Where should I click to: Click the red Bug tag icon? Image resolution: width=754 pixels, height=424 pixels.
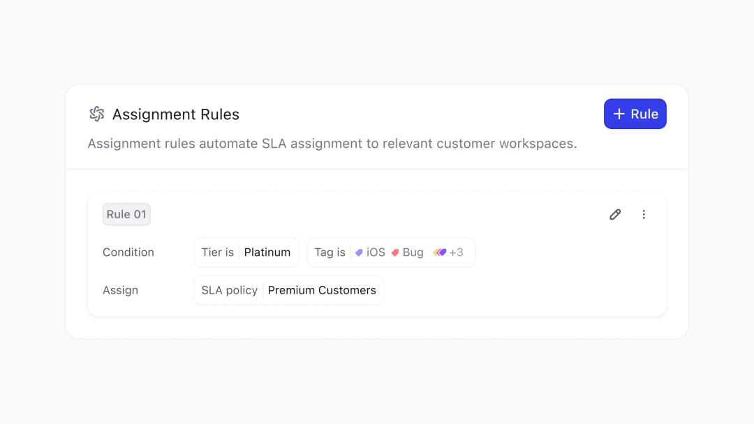(x=395, y=252)
